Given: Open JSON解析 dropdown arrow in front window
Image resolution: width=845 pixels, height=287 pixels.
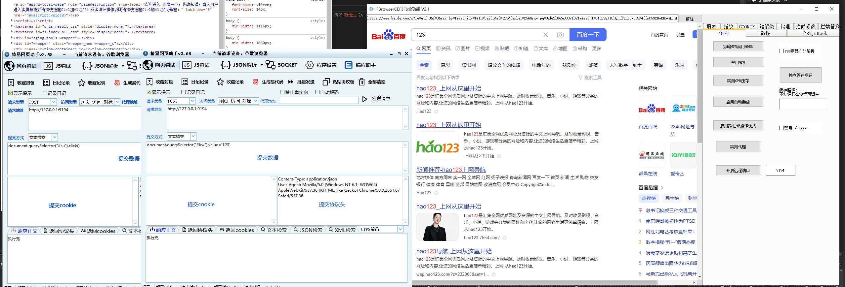Looking at the screenshot, I should (262, 65).
